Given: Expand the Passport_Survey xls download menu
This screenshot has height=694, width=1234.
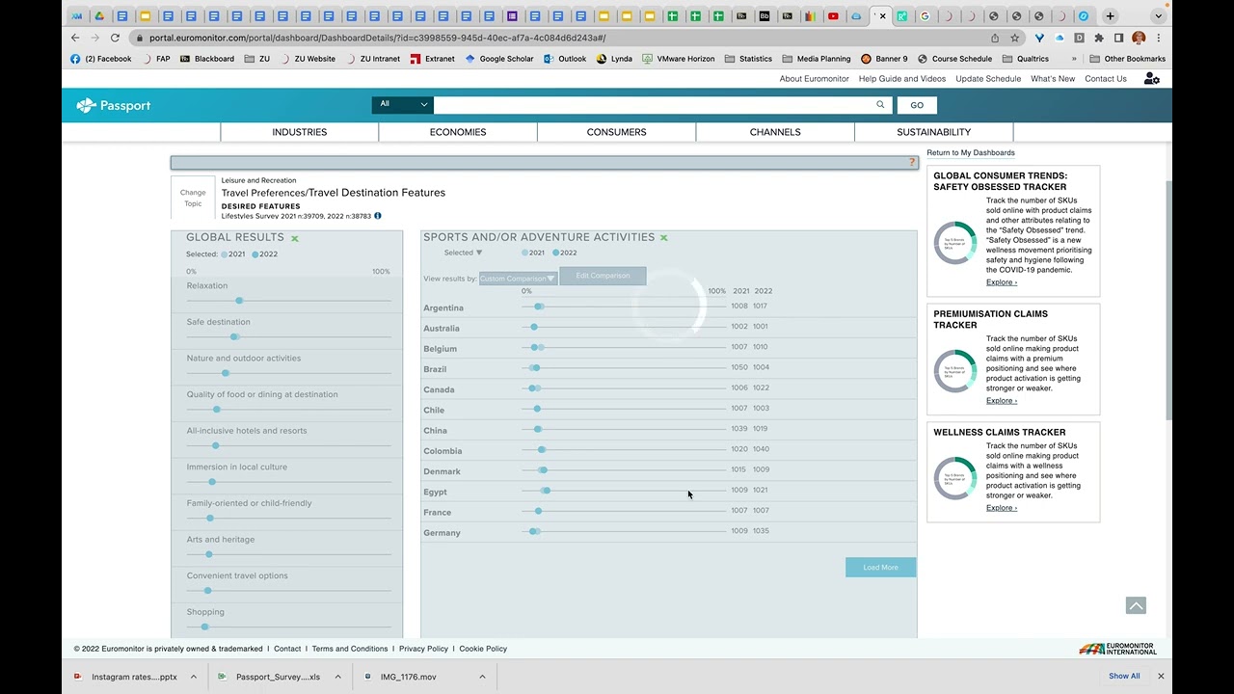Looking at the screenshot, I should (338, 677).
